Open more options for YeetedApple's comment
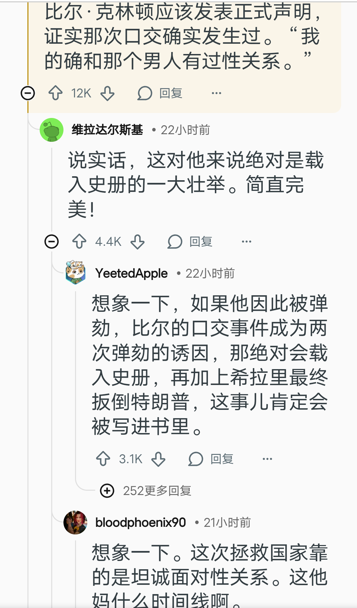This screenshot has height=608, width=357. (x=267, y=459)
